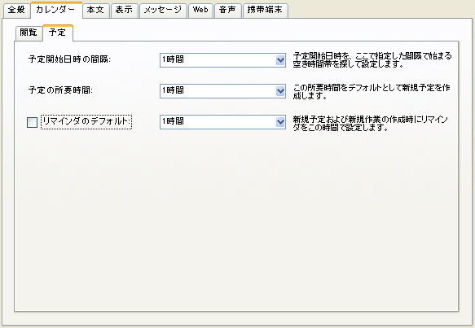The image size is (475, 328).
Task: Select the カレンダー tab
Action: click(56, 10)
